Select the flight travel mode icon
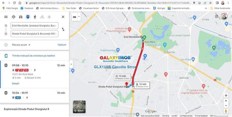This screenshot has width=232, height=117. click(x=49, y=17)
